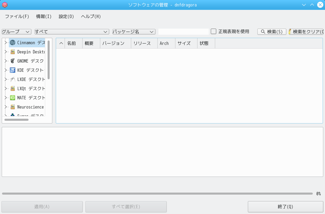Click the 状態 column header
This screenshot has height=214, width=325.
click(x=206, y=43)
